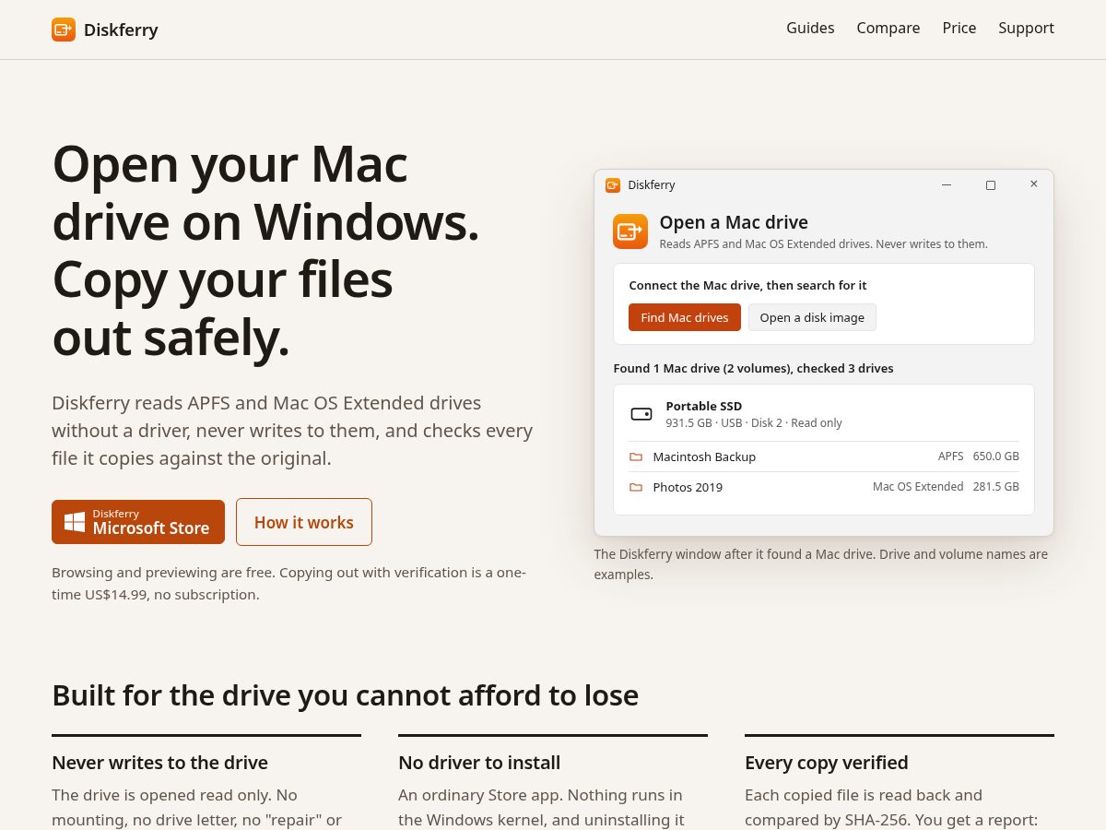The image size is (1106, 830).
Task: Open the Support page
Action: click(x=1026, y=28)
